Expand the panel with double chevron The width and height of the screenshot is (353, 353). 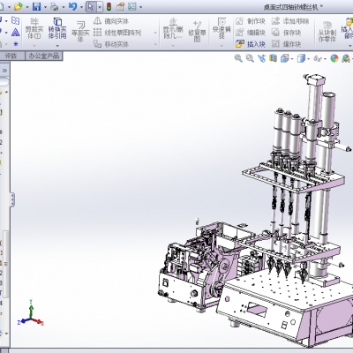4,71
